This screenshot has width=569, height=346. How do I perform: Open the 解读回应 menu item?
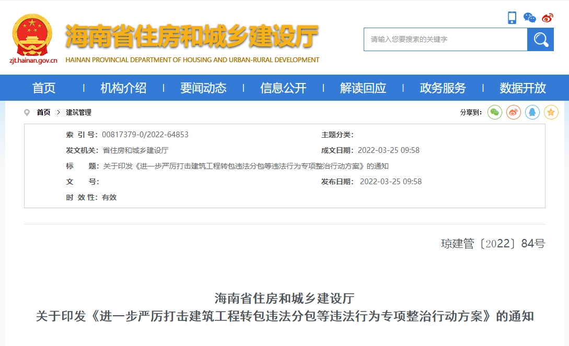coord(364,88)
